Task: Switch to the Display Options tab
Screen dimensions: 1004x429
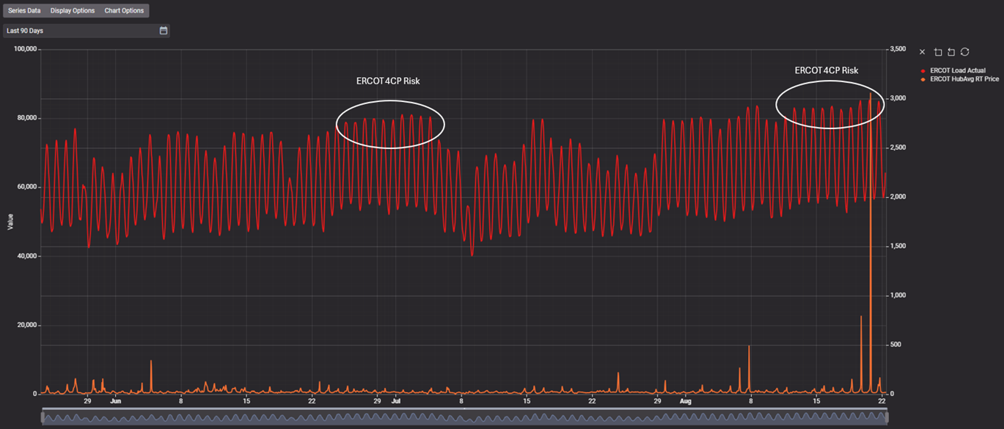Action: click(x=73, y=11)
